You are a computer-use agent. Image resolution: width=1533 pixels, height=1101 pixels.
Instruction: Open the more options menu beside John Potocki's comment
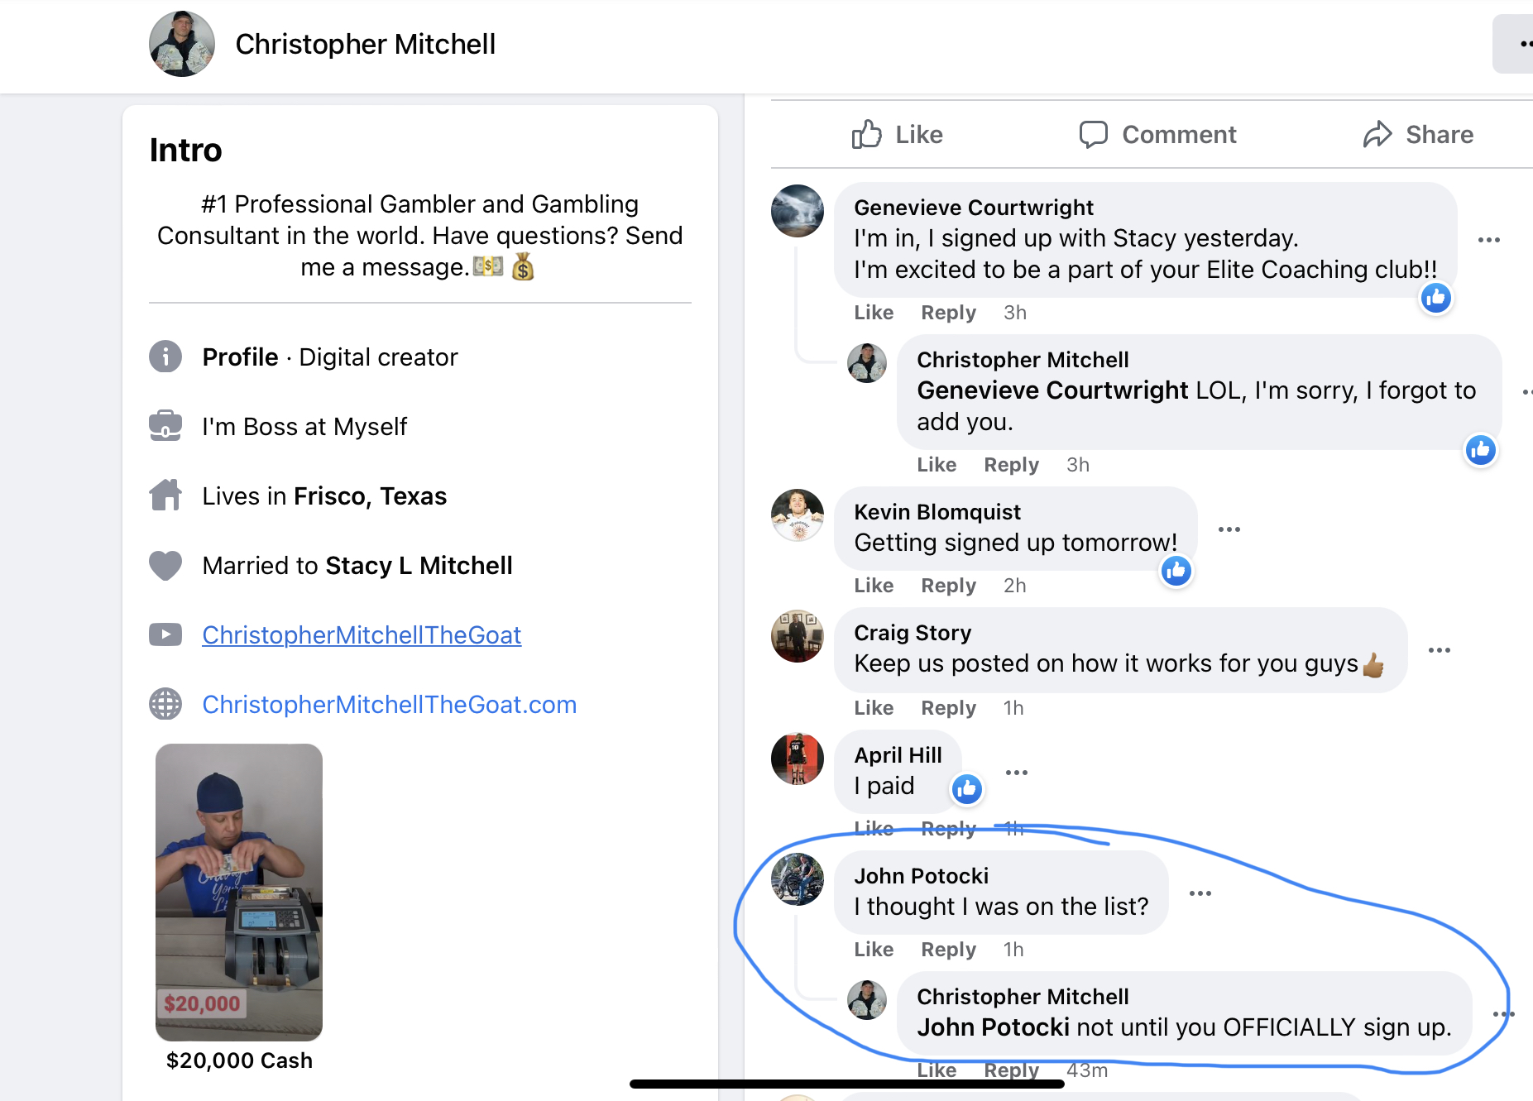tap(1200, 893)
